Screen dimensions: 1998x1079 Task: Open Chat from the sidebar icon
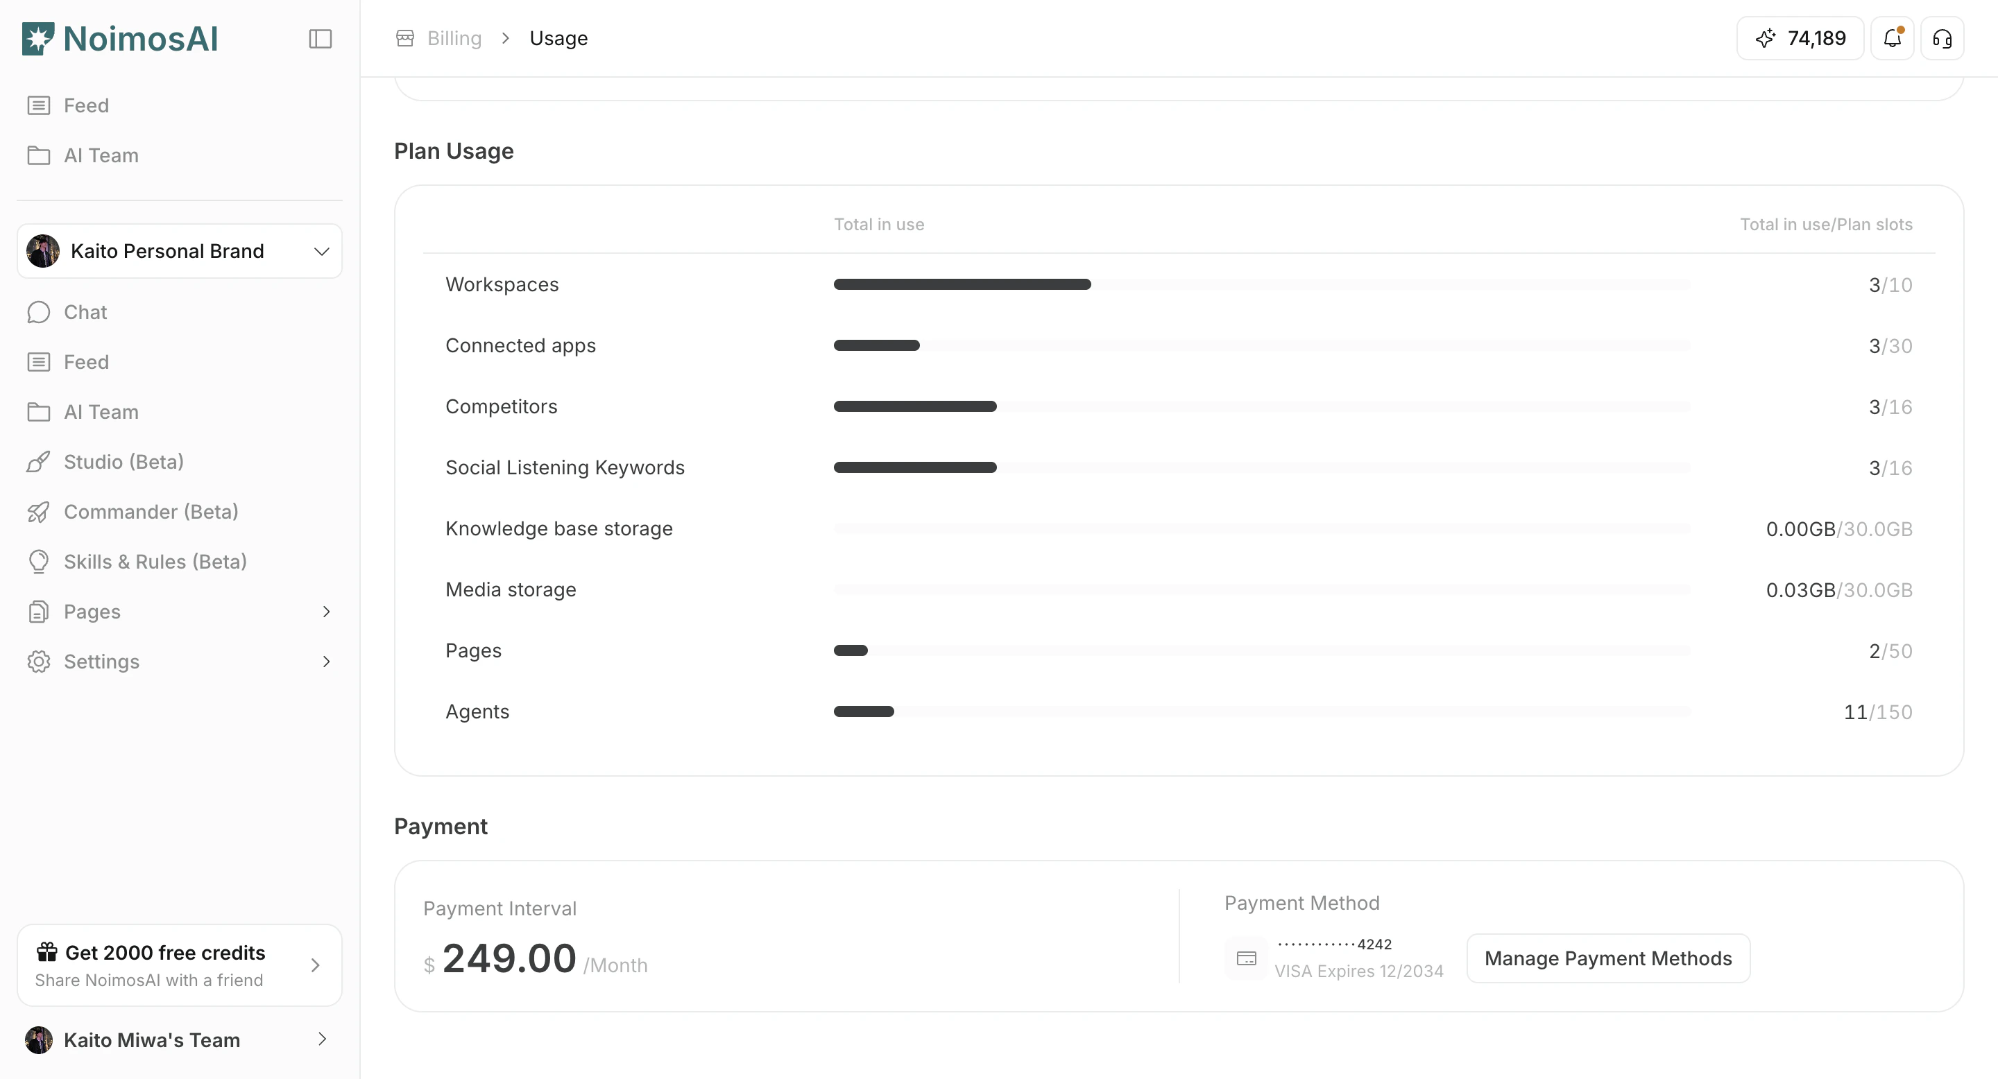(x=39, y=311)
